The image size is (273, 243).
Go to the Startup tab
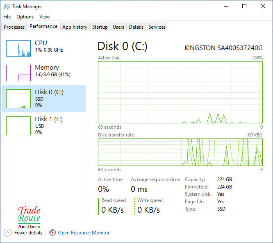(100, 27)
